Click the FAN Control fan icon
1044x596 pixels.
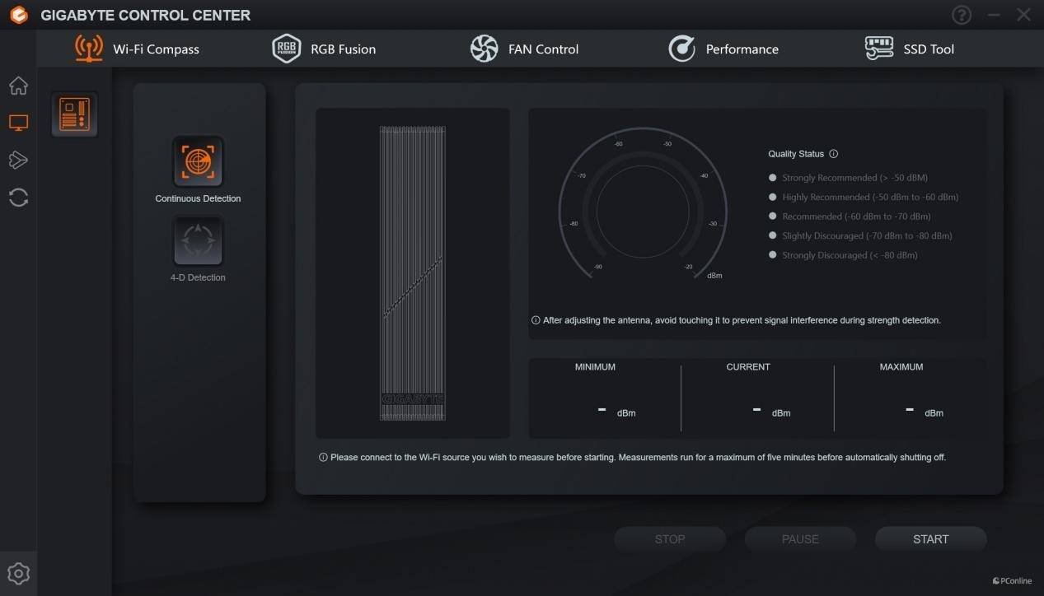(x=484, y=49)
